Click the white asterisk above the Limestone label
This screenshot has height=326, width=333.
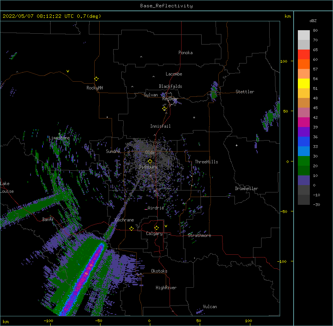[59, 134]
